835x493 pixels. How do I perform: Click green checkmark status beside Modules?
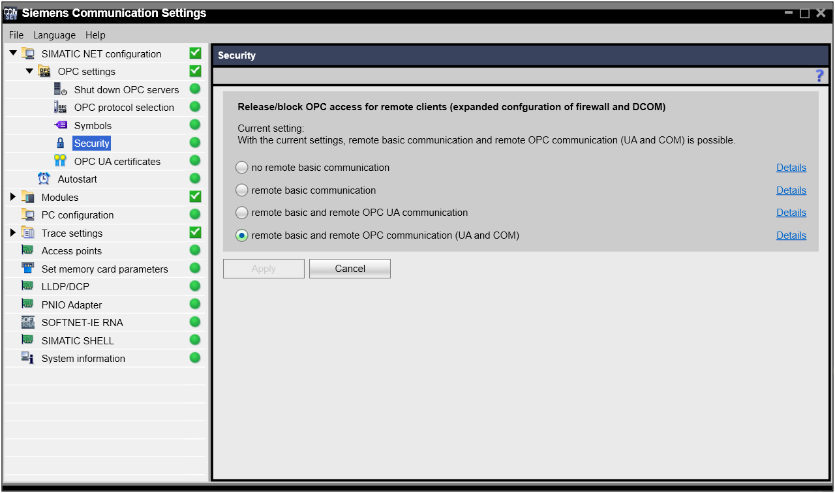pyautogui.click(x=195, y=196)
